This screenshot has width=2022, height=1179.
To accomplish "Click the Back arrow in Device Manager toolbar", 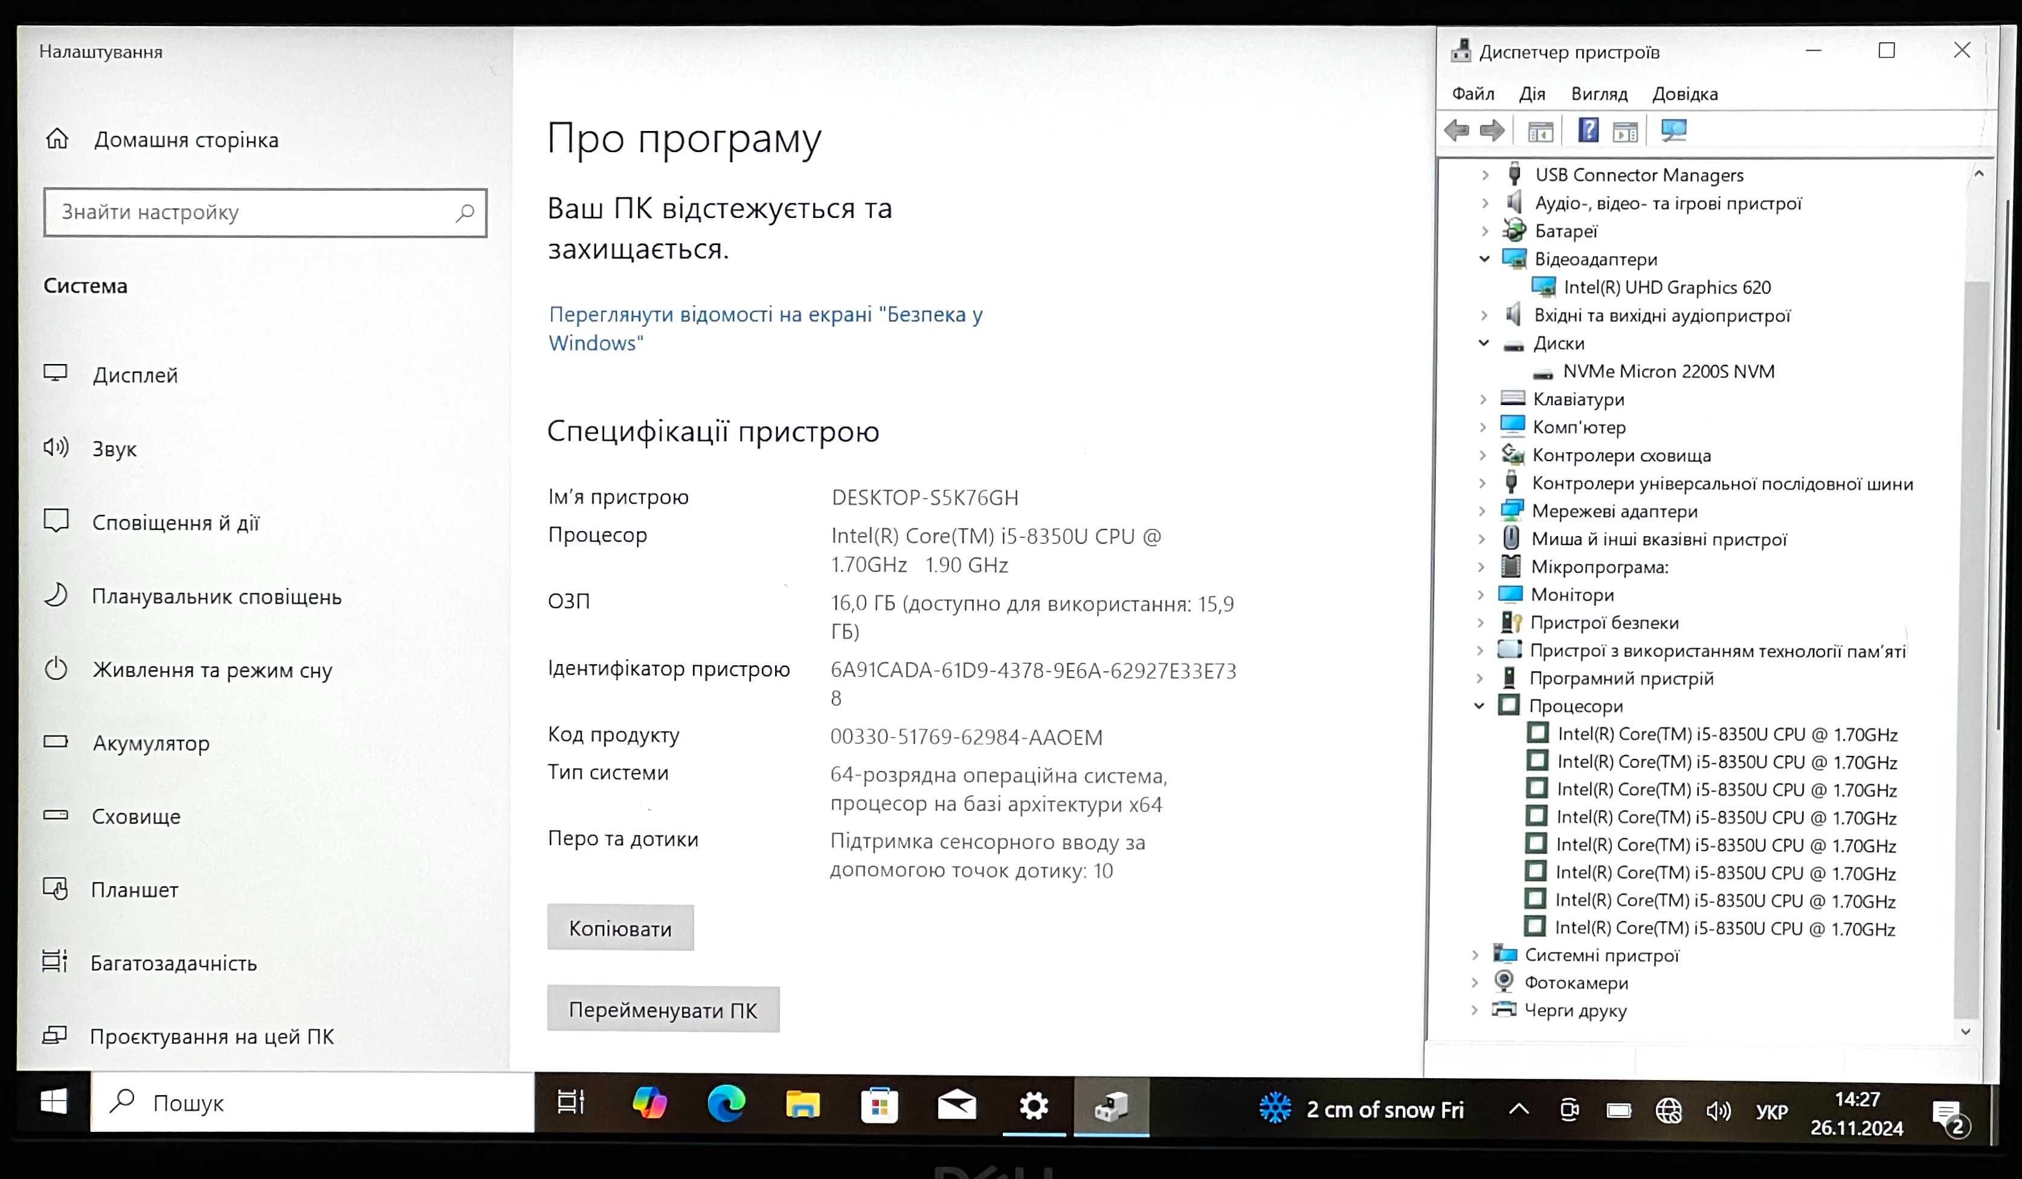I will tap(1457, 131).
